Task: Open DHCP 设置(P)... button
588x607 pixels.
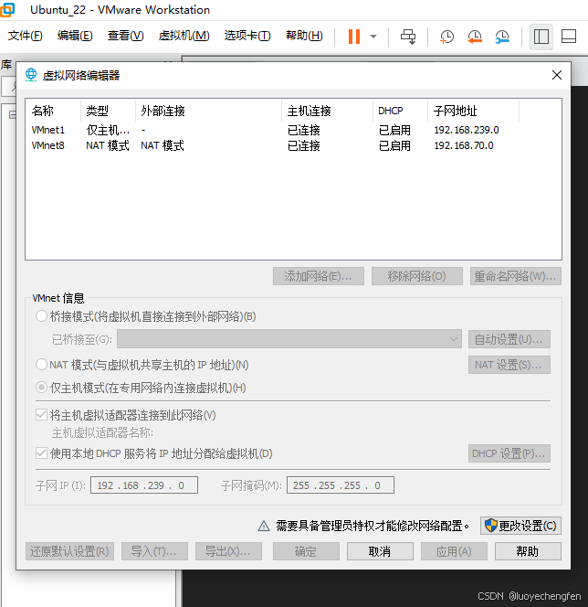Action: click(509, 453)
